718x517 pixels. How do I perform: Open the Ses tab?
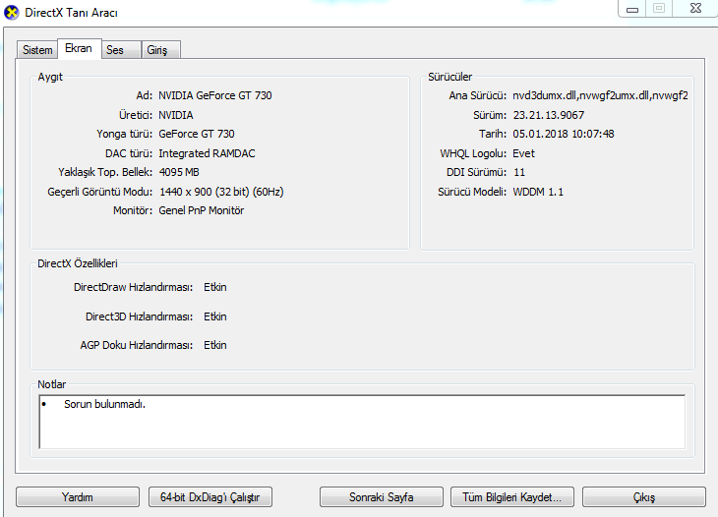(120, 49)
